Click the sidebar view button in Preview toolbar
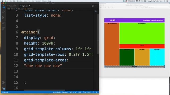Image resolution: width=170 pixels, height=95 pixels. (x=101, y=7)
